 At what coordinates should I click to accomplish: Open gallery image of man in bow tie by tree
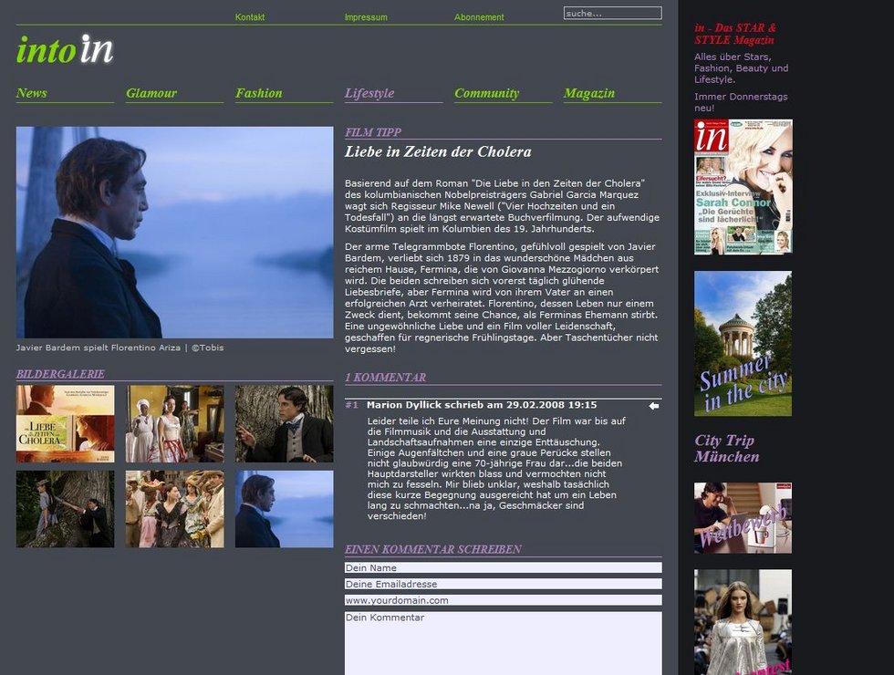[x=284, y=423]
